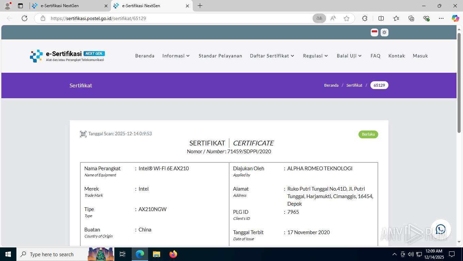Close the active e-Sertifikasi NextGen tab

187,6
